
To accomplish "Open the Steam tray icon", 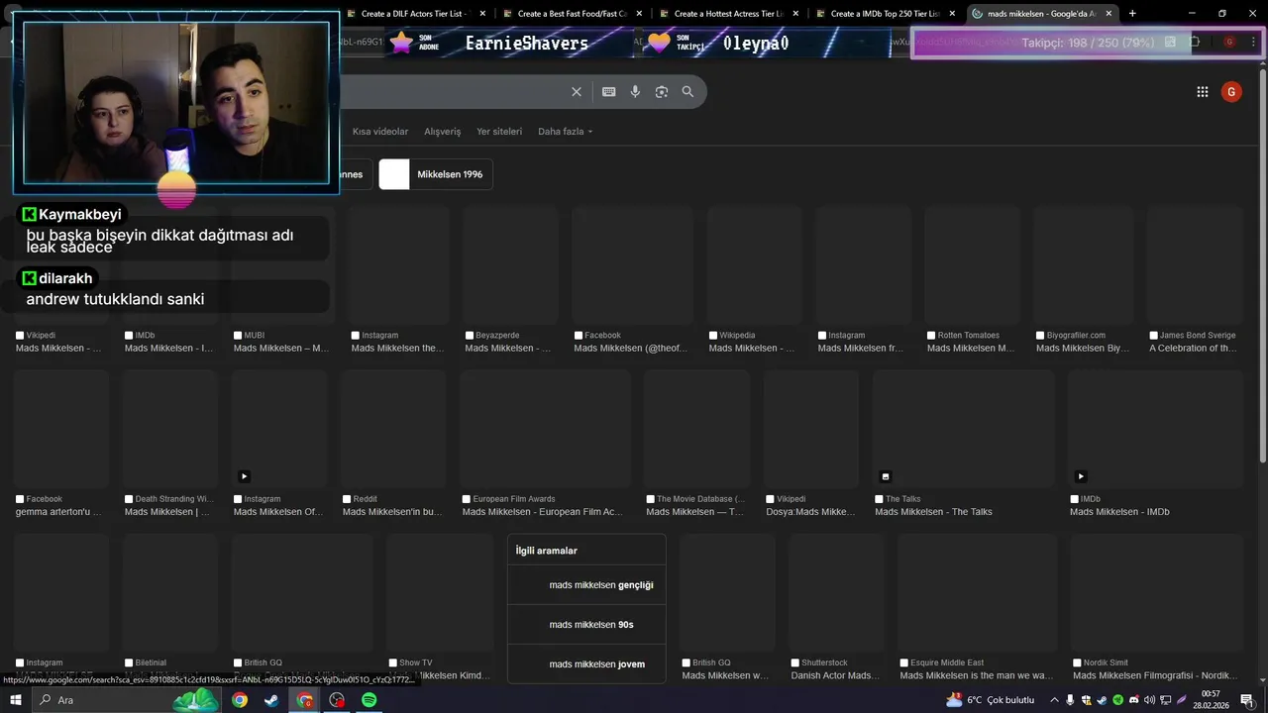I will point(1102,700).
